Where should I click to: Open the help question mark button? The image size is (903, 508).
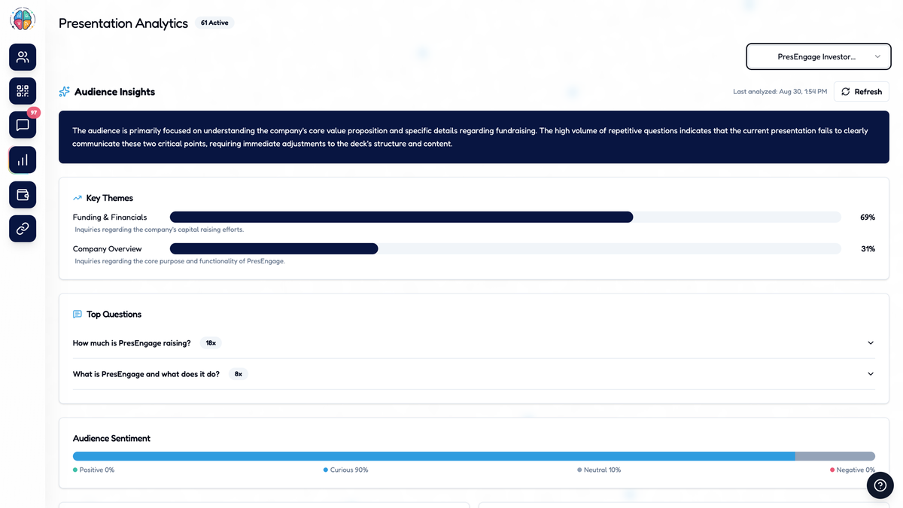click(880, 485)
